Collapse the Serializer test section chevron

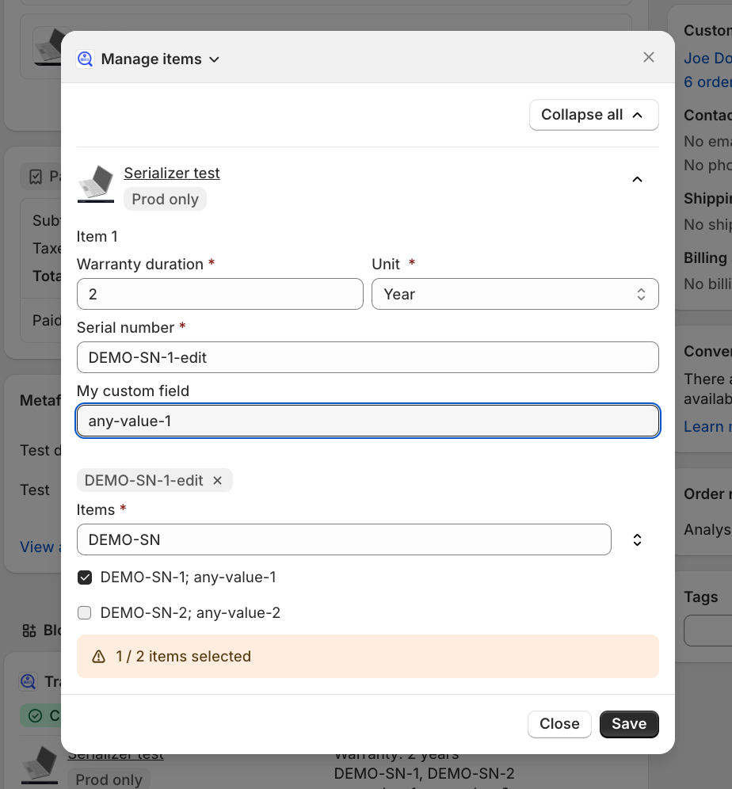click(637, 180)
